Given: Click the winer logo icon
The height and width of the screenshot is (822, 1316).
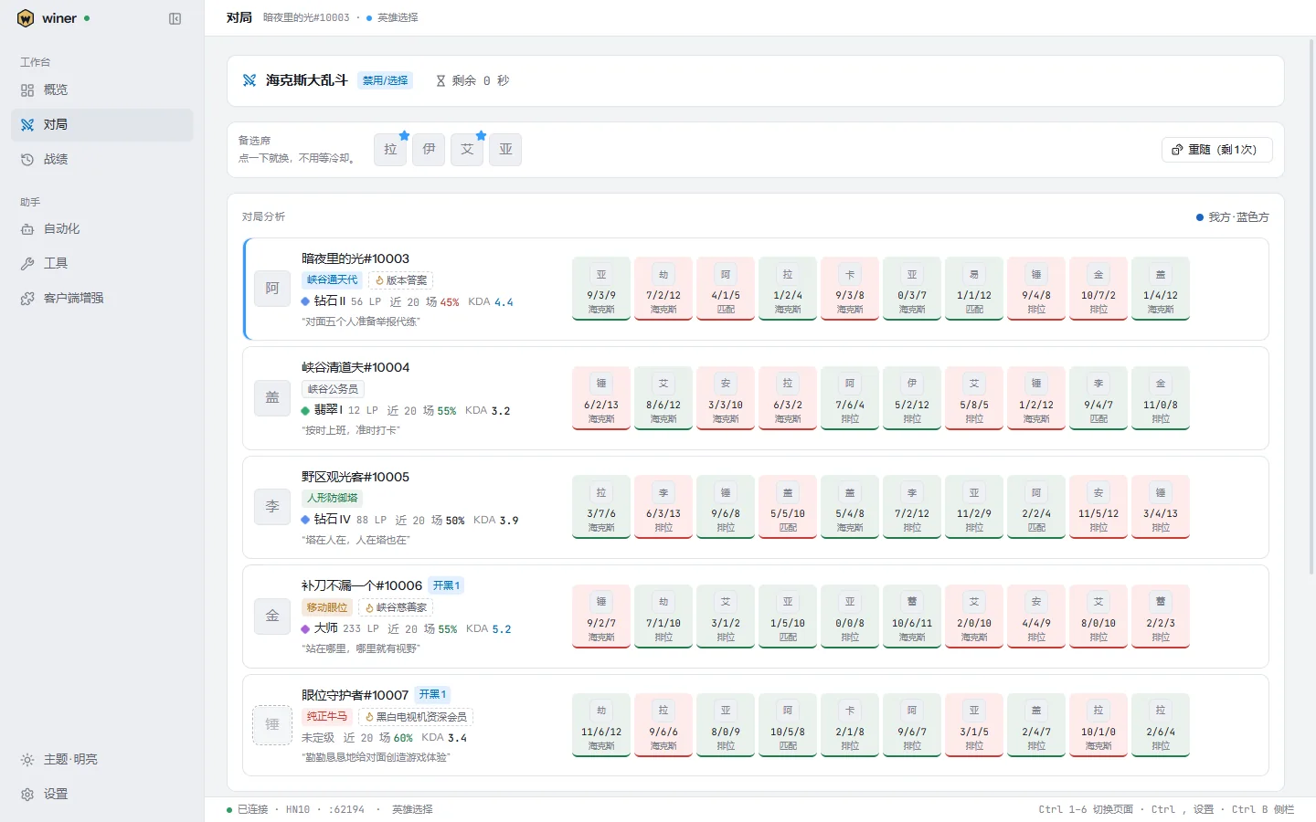Looking at the screenshot, I should coord(26,18).
